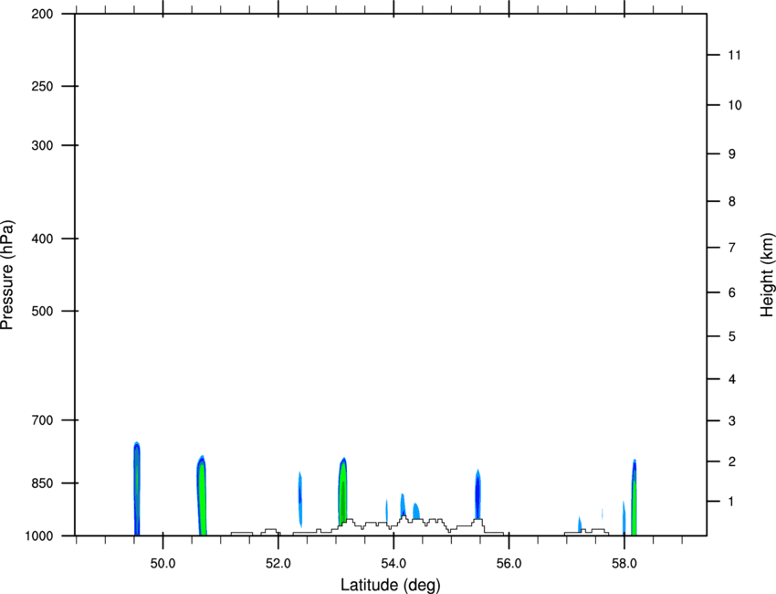Click the green plume near latitude 50.7
Screen dimensions: 776x594
pos(202,495)
